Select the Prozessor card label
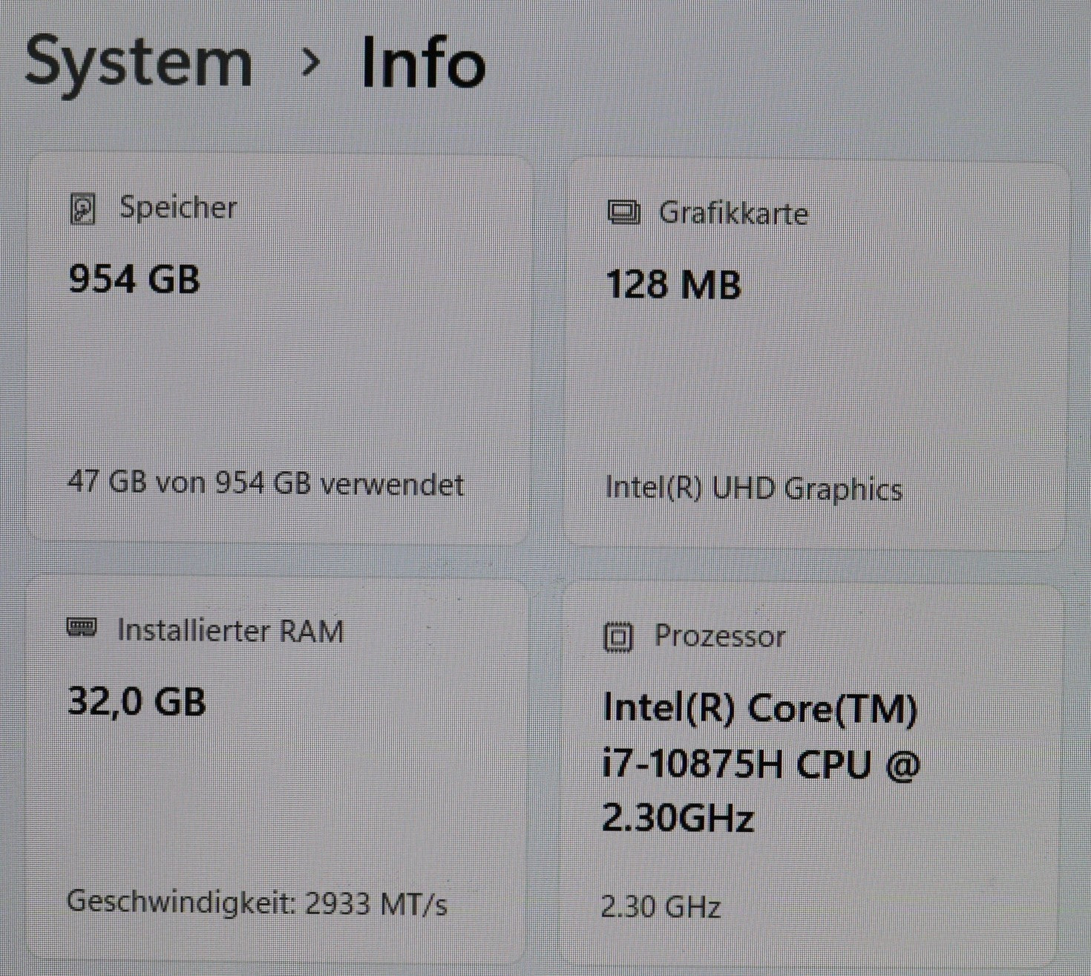The width and height of the screenshot is (1091, 976). [719, 637]
